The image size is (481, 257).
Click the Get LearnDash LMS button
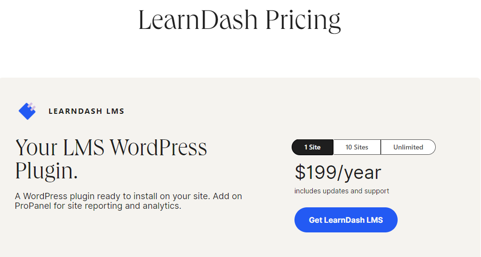coord(346,220)
